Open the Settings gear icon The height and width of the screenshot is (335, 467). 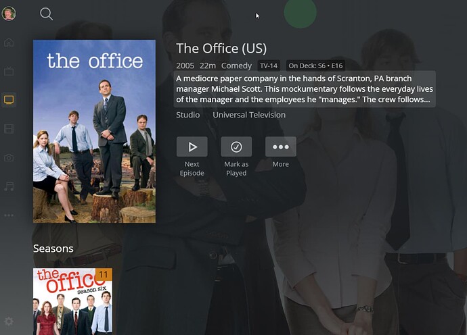tap(9, 321)
